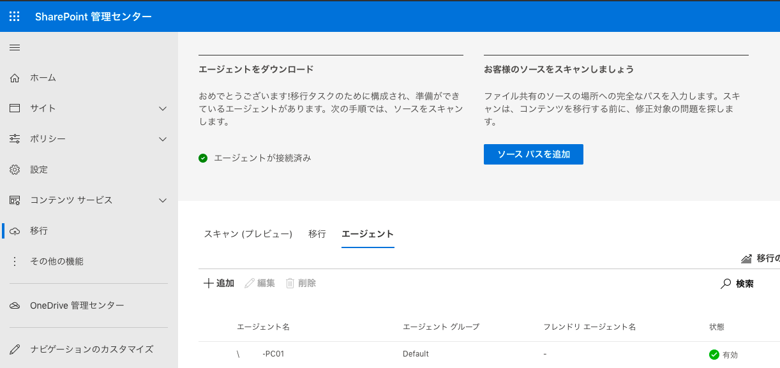Expand the コンテンツ サービス chevron
Viewport: 780px width, 368px height.
click(x=163, y=200)
